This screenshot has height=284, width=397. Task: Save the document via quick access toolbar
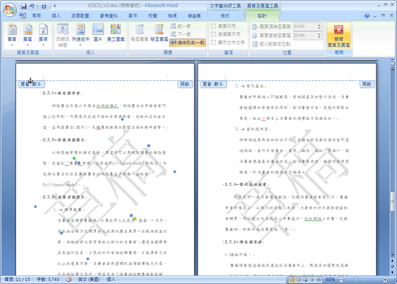tap(24, 6)
